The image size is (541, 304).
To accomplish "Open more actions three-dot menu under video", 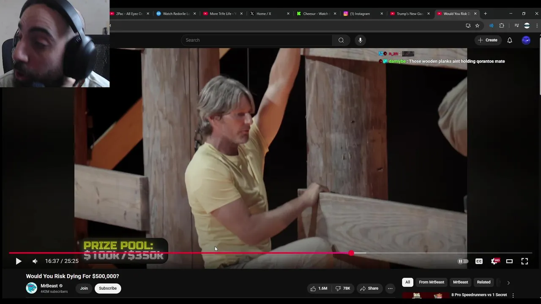I will click(x=390, y=288).
